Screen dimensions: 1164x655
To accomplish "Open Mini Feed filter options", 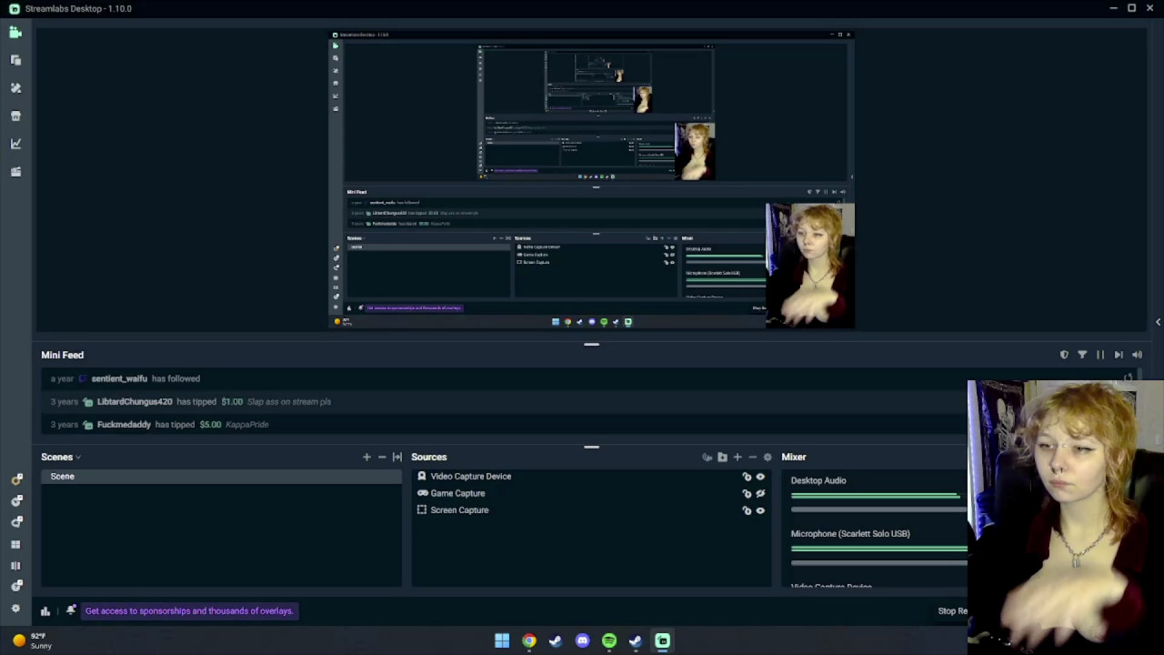I will (1082, 355).
